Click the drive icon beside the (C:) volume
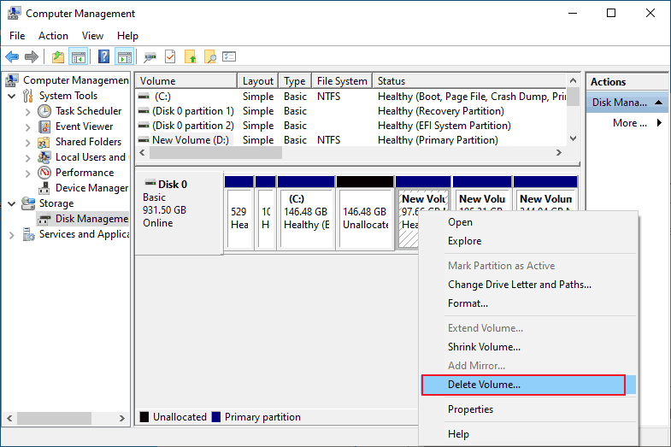671x447 pixels. click(144, 97)
